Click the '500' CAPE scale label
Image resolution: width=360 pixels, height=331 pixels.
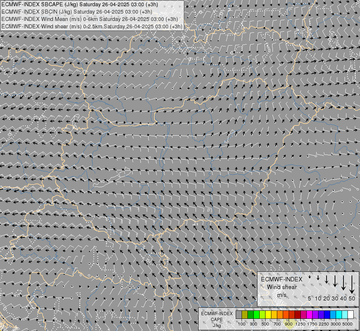[265, 324]
